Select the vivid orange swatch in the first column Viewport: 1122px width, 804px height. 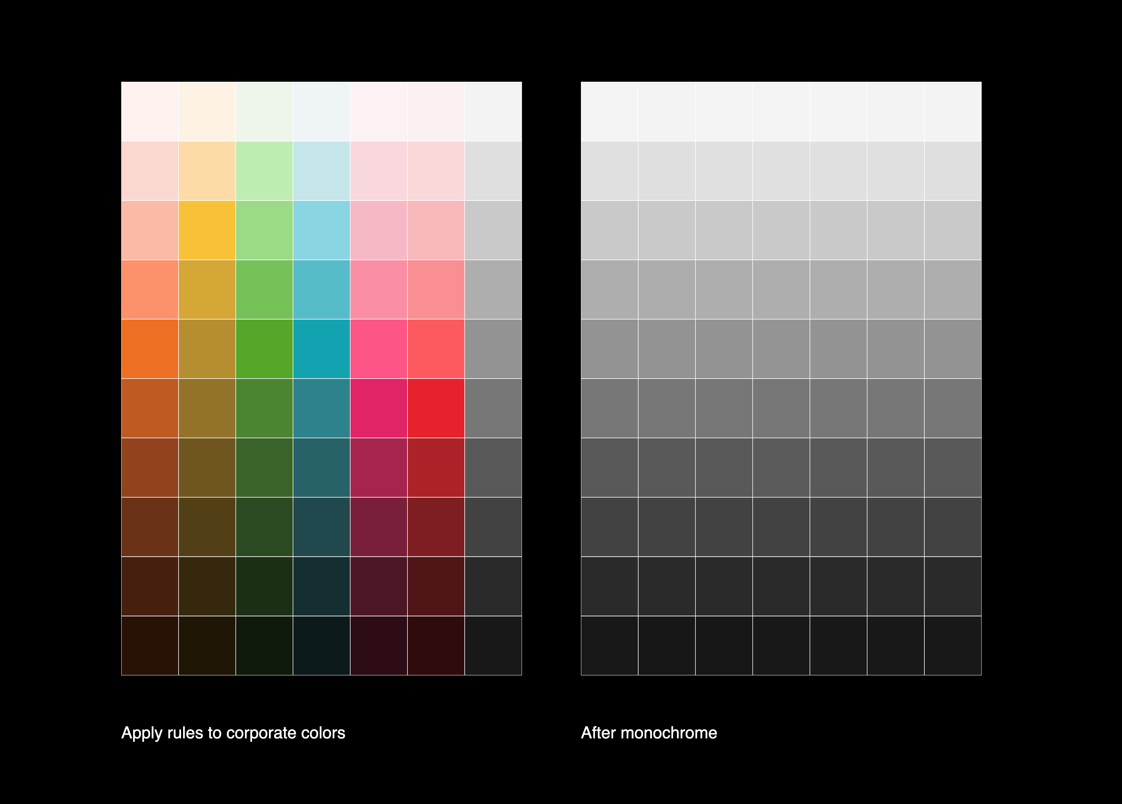point(150,349)
